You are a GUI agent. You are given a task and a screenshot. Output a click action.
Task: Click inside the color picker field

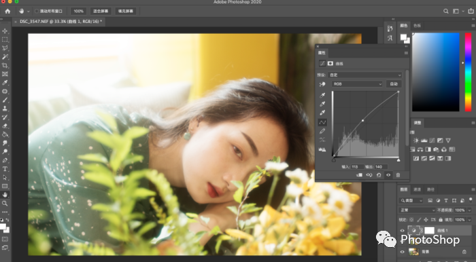coord(436,72)
